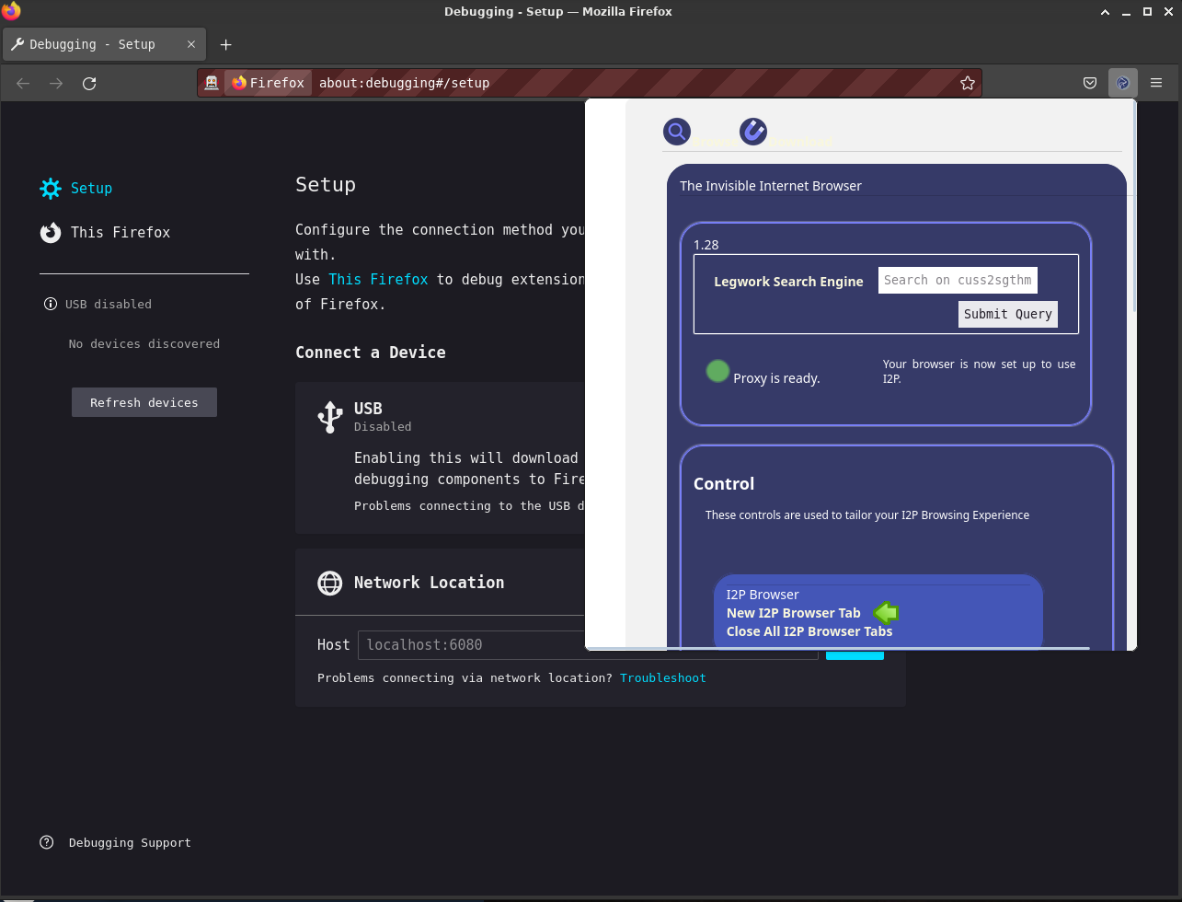Click the faint Browse label in the popup

[714, 142]
